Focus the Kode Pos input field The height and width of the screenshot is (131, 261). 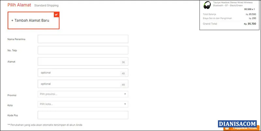(x=83, y=115)
